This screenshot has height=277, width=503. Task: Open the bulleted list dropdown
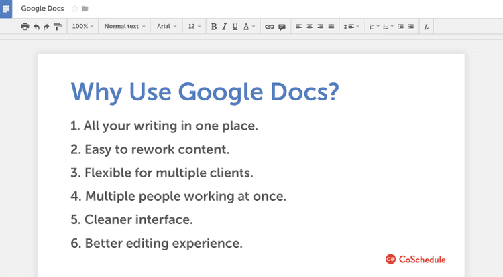[x=388, y=27]
